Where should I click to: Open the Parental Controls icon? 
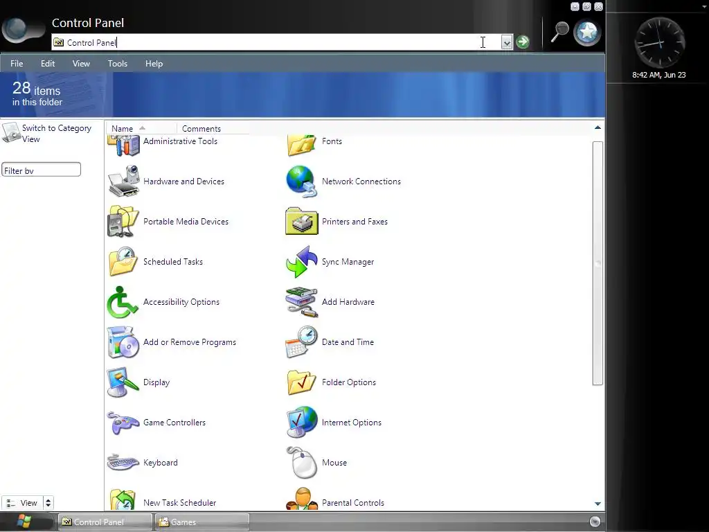[x=302, y=499]
